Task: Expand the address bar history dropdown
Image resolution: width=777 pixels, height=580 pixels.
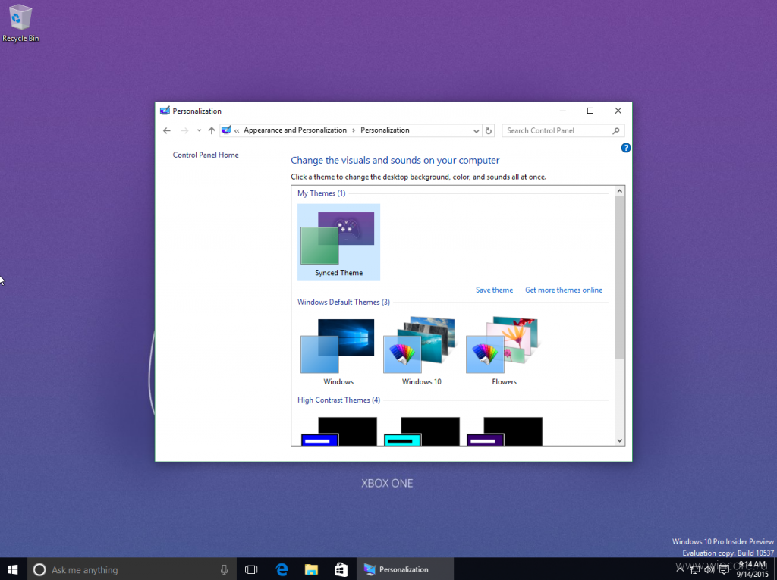Action: [x=476, y=130]
